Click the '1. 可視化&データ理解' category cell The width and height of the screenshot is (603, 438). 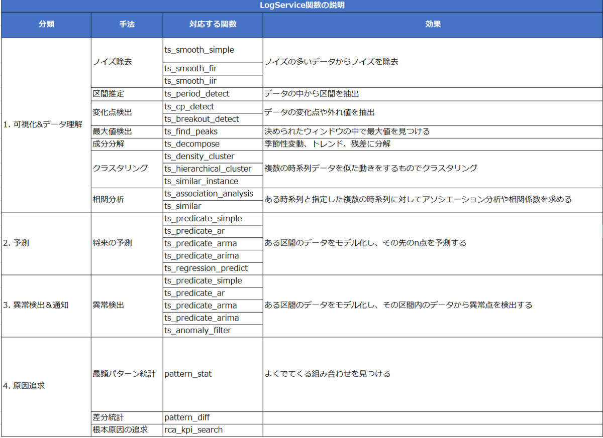coord(46,125)
